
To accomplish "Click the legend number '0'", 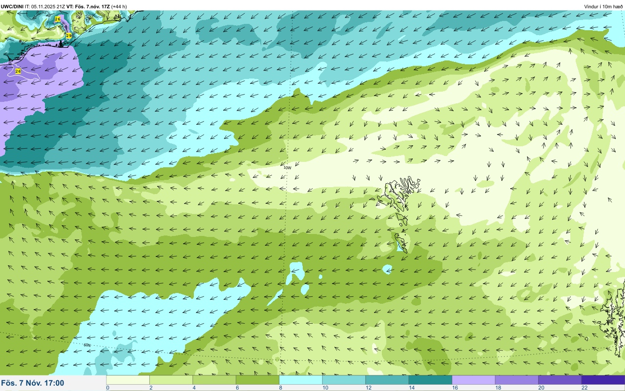I will point(107,388).
